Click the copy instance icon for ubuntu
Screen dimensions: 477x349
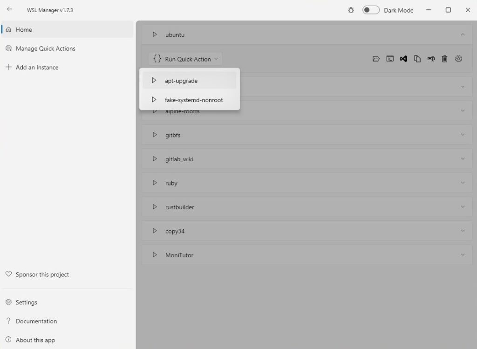[417, 59]
